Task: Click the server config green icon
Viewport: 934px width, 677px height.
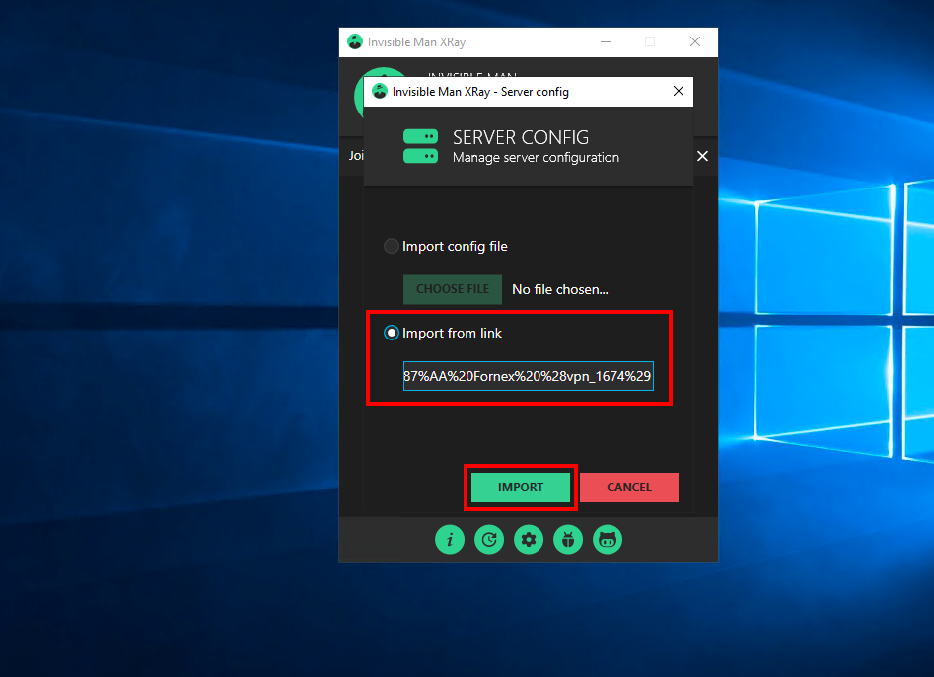Action: [x=420, y=146]
